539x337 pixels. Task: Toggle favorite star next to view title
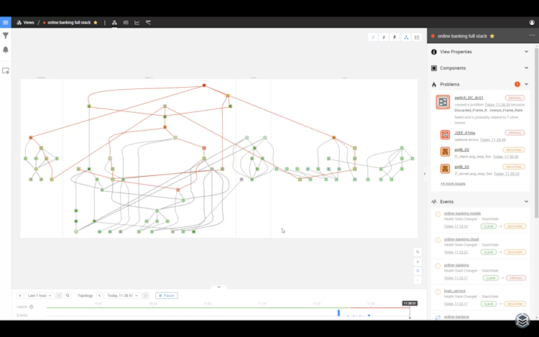pos(96,23)
